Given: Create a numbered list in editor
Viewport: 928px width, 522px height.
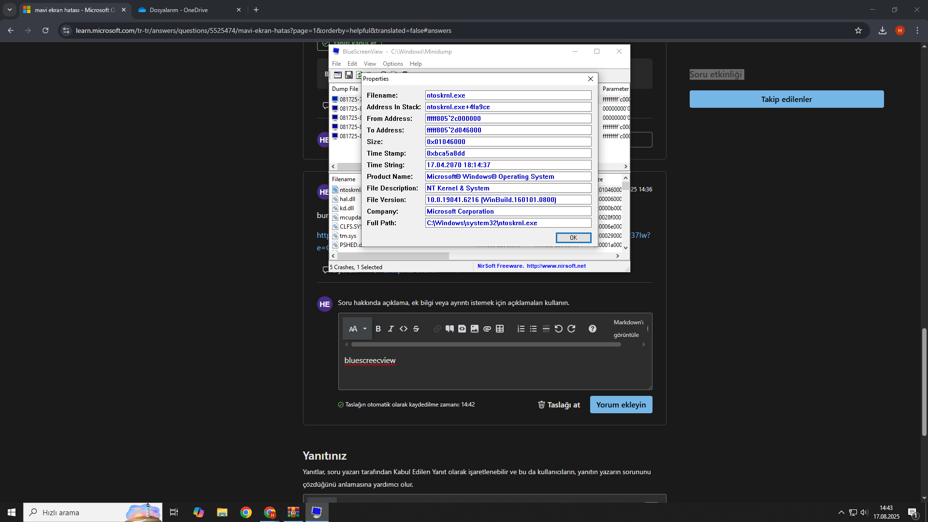Looking at the screenshot, I should (521, 329).
